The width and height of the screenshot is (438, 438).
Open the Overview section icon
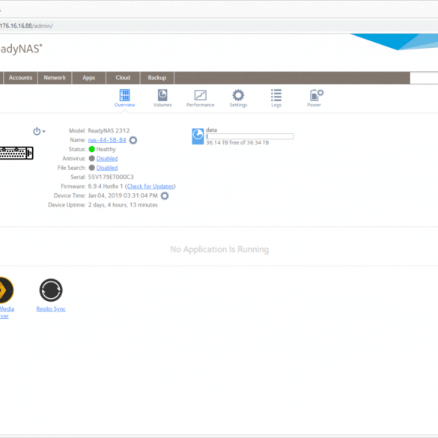[x=124, y=96]
